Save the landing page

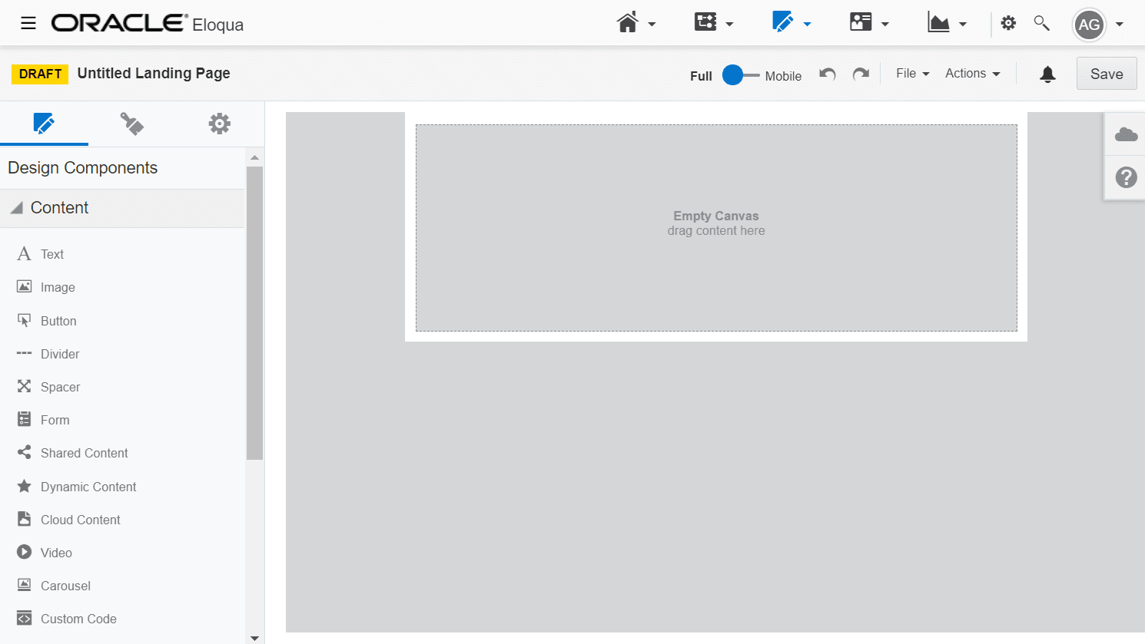(1106, 73)
